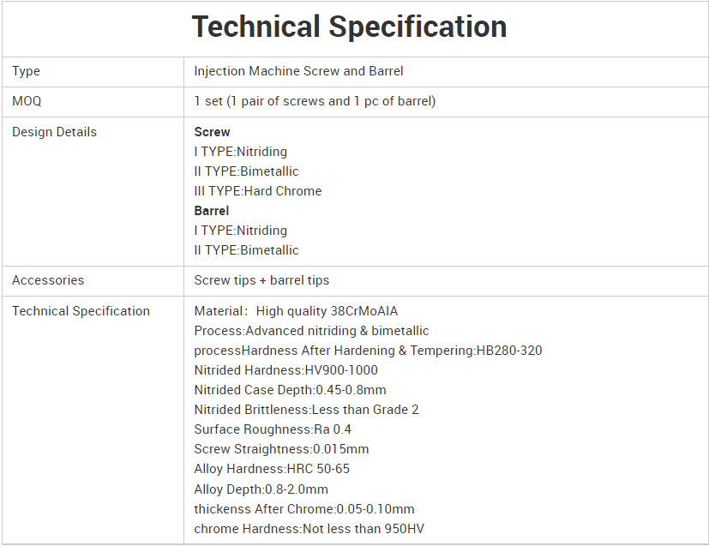The height and width of the screenshot is (546, 709).
Task: Select the "Nitrided Hardness:HV900-1000" line
Action: (x=285, y=370)
